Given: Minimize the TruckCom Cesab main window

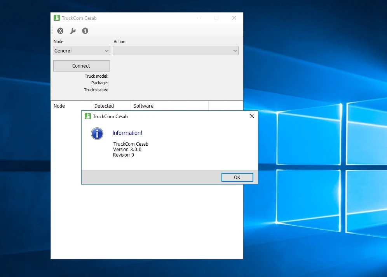Looking at the screenshot, I should [x=199, y=18].
